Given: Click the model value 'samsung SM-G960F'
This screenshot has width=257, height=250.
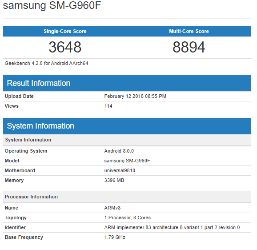Looking at the screenshot, I should point(127,161).
